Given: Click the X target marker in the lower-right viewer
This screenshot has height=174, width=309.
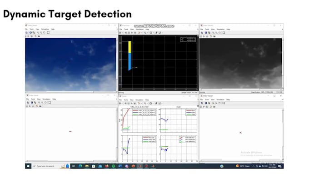Looking at the screenshot, I should tap(241, 133).
